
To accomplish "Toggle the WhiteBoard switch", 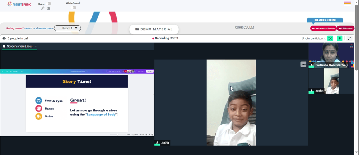I will (73, 8).
